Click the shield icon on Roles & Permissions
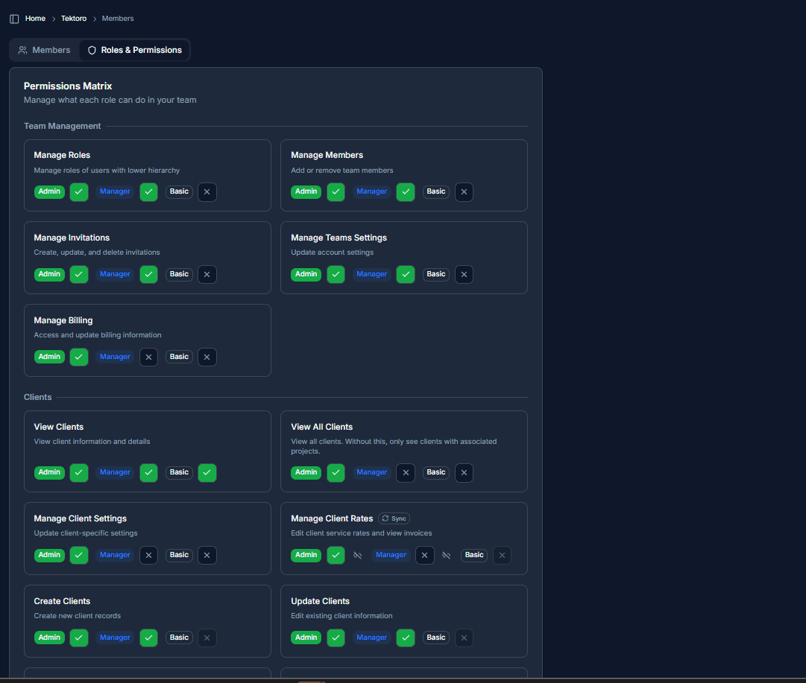The height and width of the screenshot is (683, 806). 92,51
